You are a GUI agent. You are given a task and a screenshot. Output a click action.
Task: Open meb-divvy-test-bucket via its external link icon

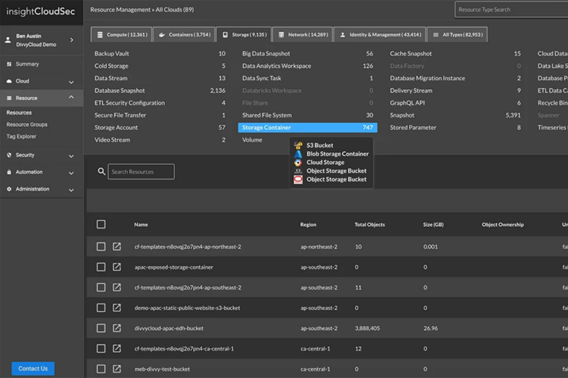[117, 368]
